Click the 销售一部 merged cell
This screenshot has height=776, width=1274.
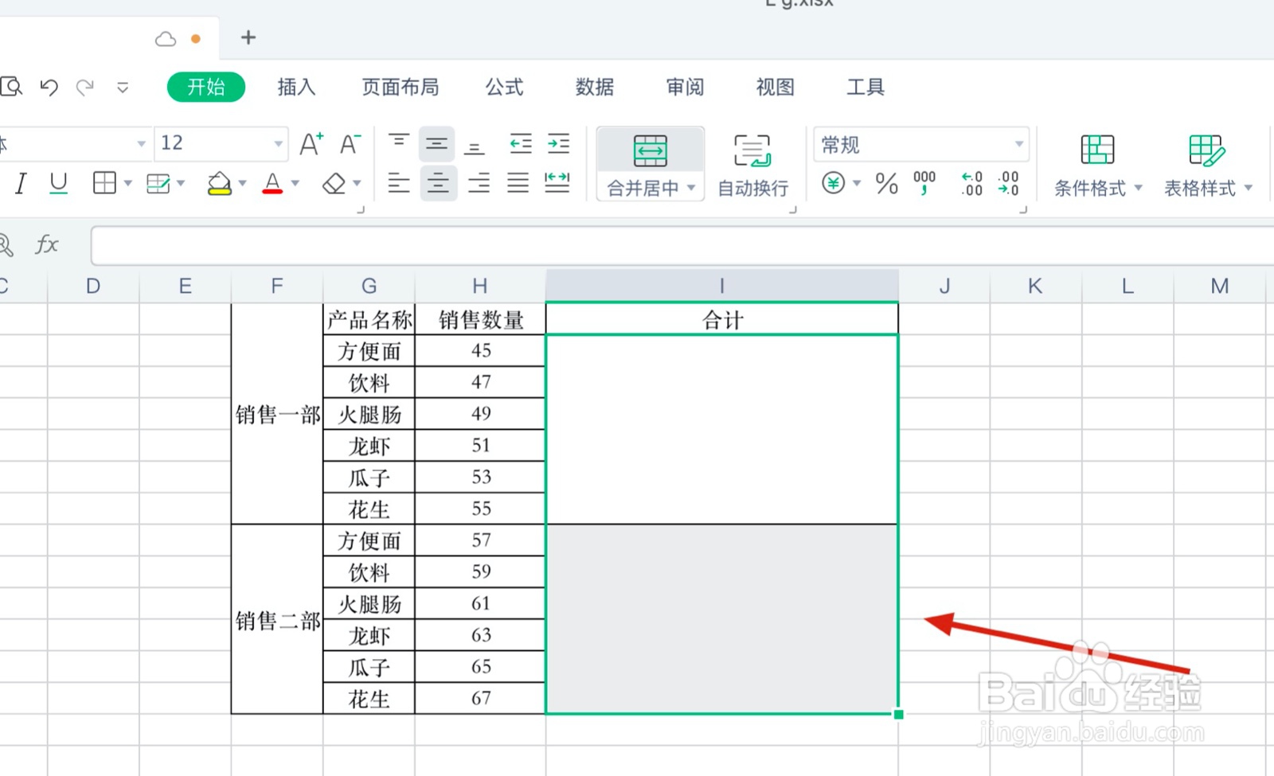(277, 414)
